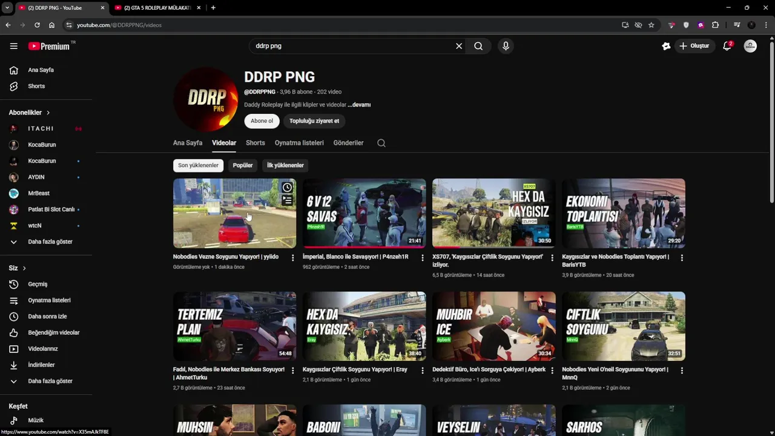Select Son yüklenenler filter chip

click(198, 165)
